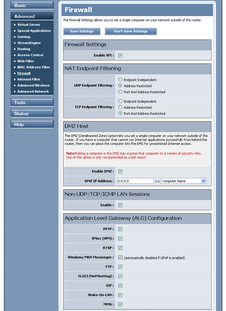Open the Tools menu section
The height and width of the screenshot is (311, 226).
point(32,103)
